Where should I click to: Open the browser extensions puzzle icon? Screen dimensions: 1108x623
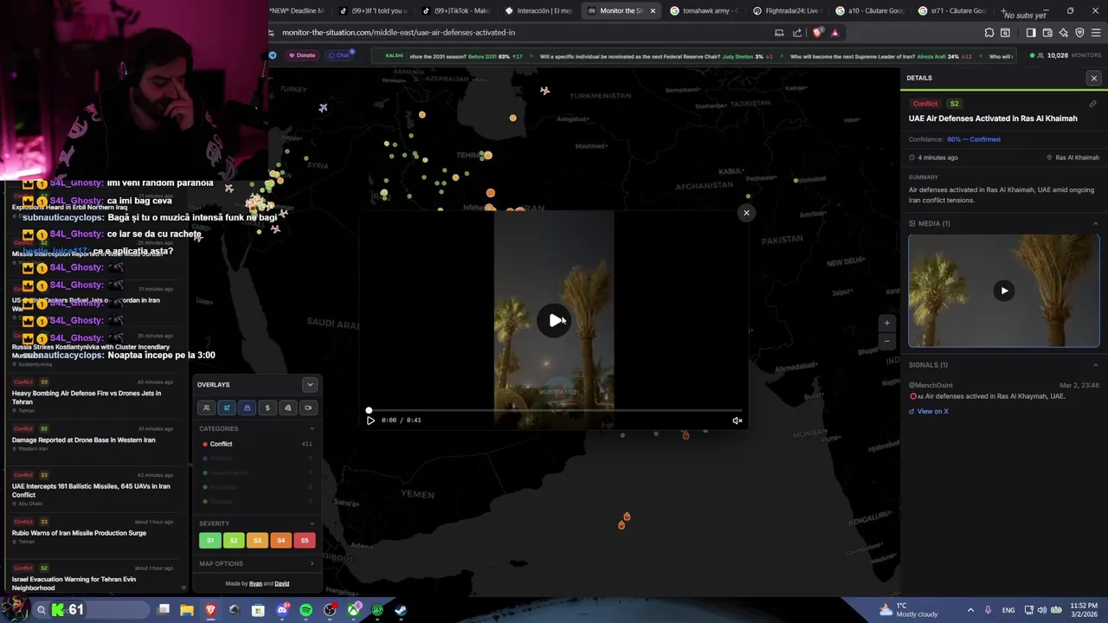pyautogui.click(x=989, y=33)
